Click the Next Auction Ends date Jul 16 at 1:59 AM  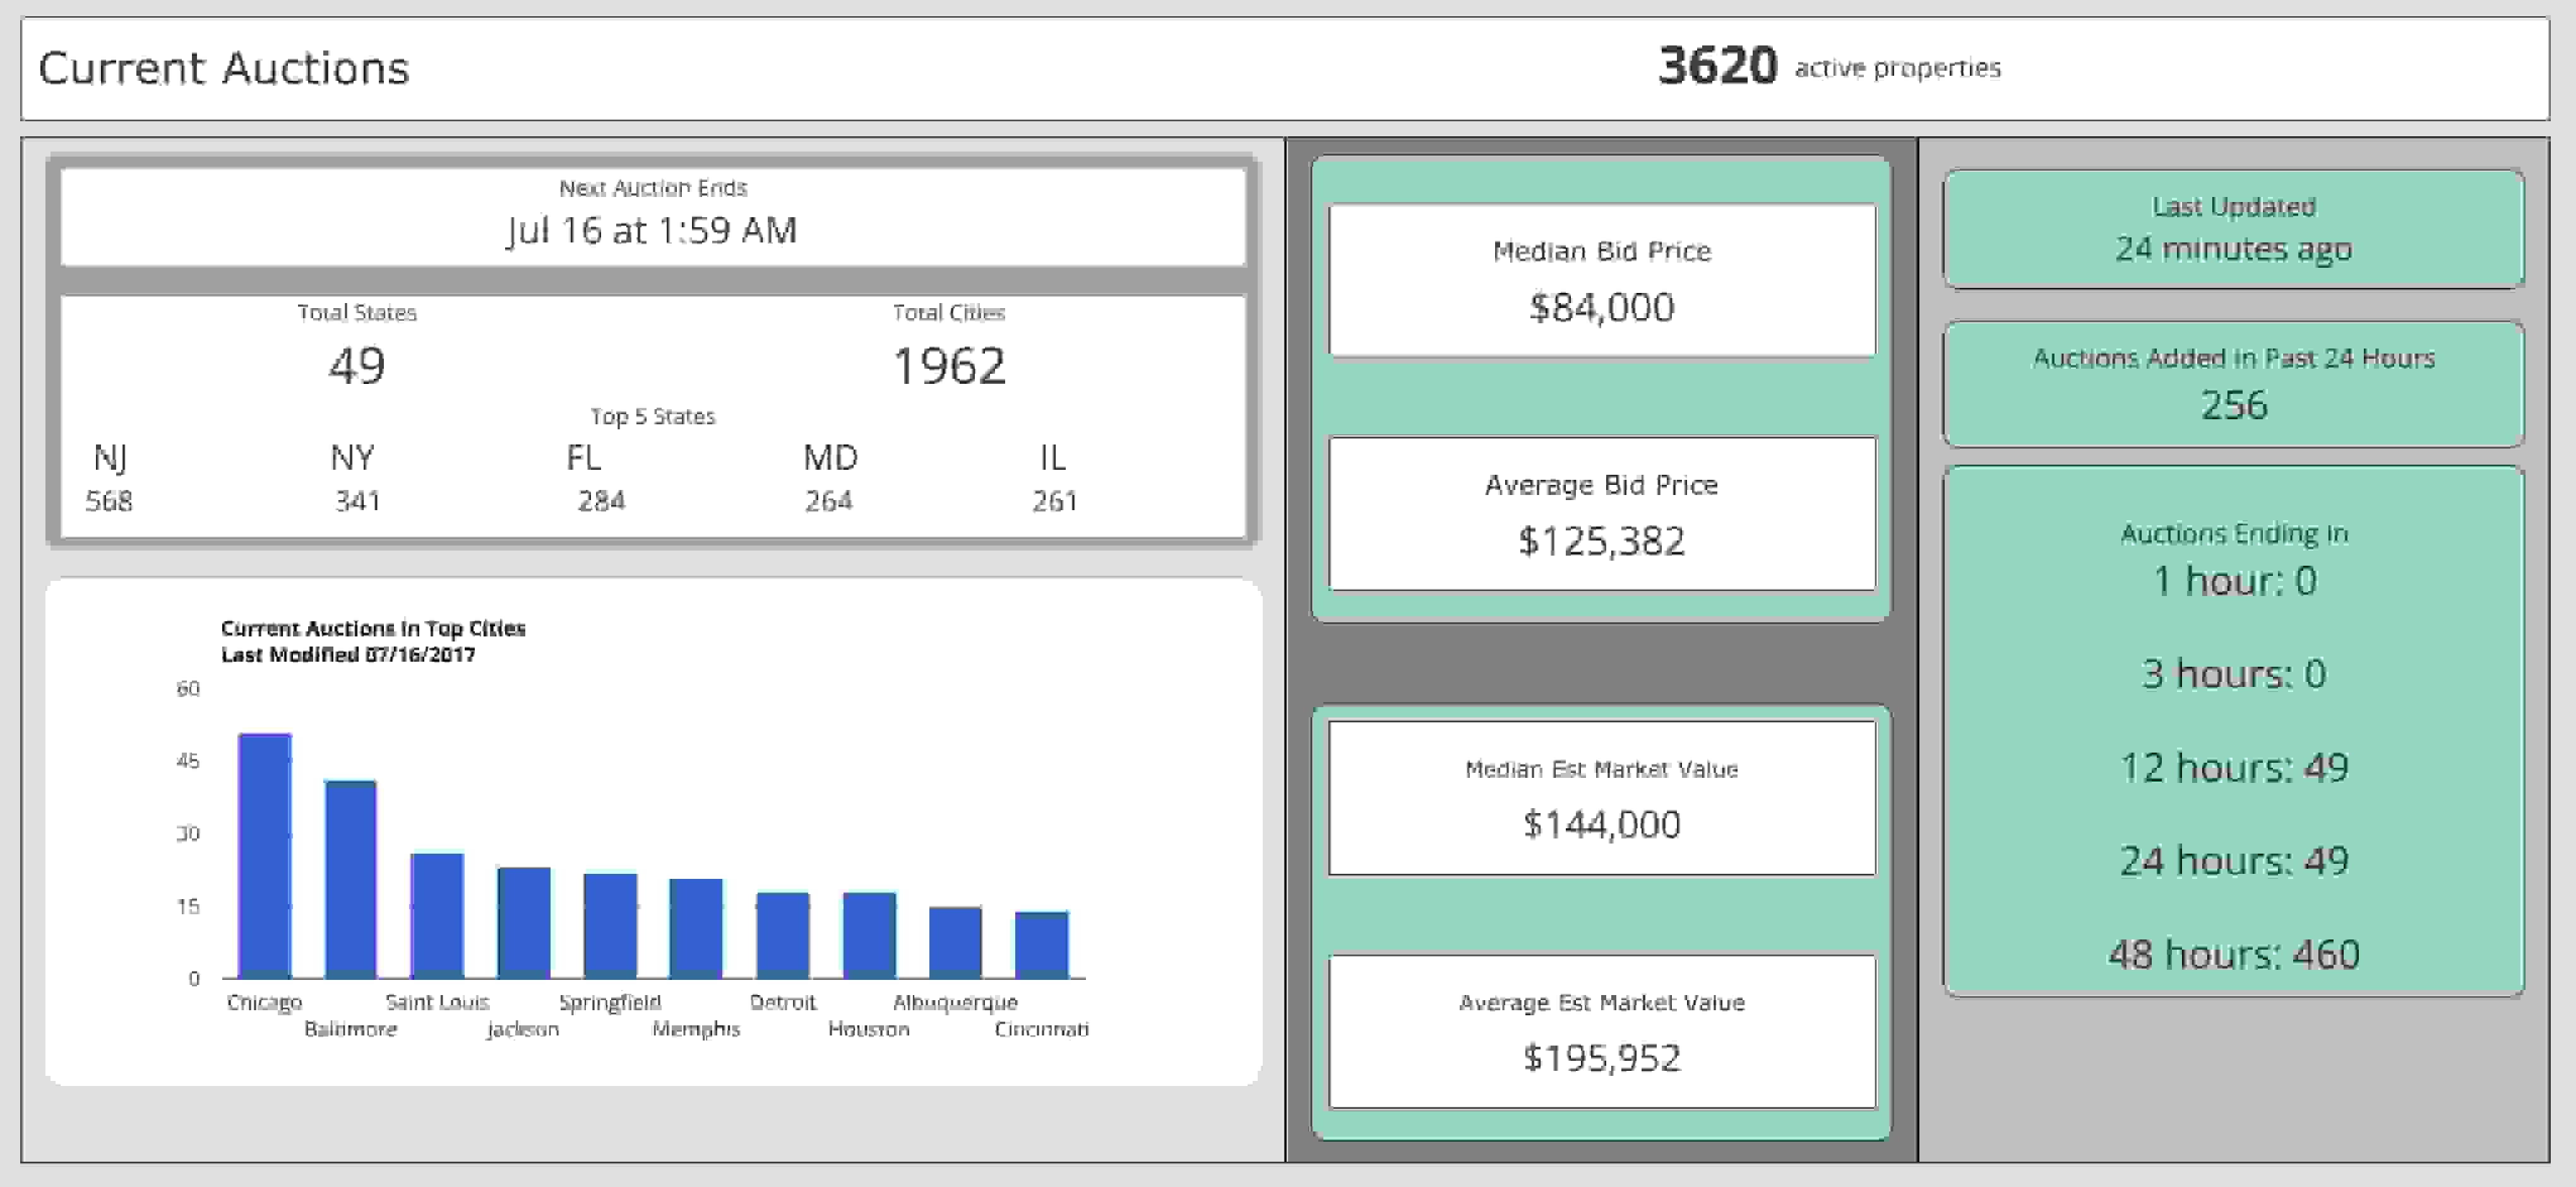coord(652,230)
